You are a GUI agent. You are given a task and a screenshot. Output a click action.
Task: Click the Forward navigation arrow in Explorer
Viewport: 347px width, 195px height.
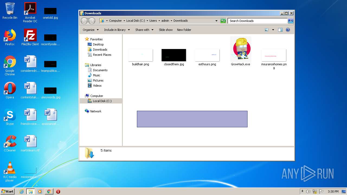coord(92,21)
